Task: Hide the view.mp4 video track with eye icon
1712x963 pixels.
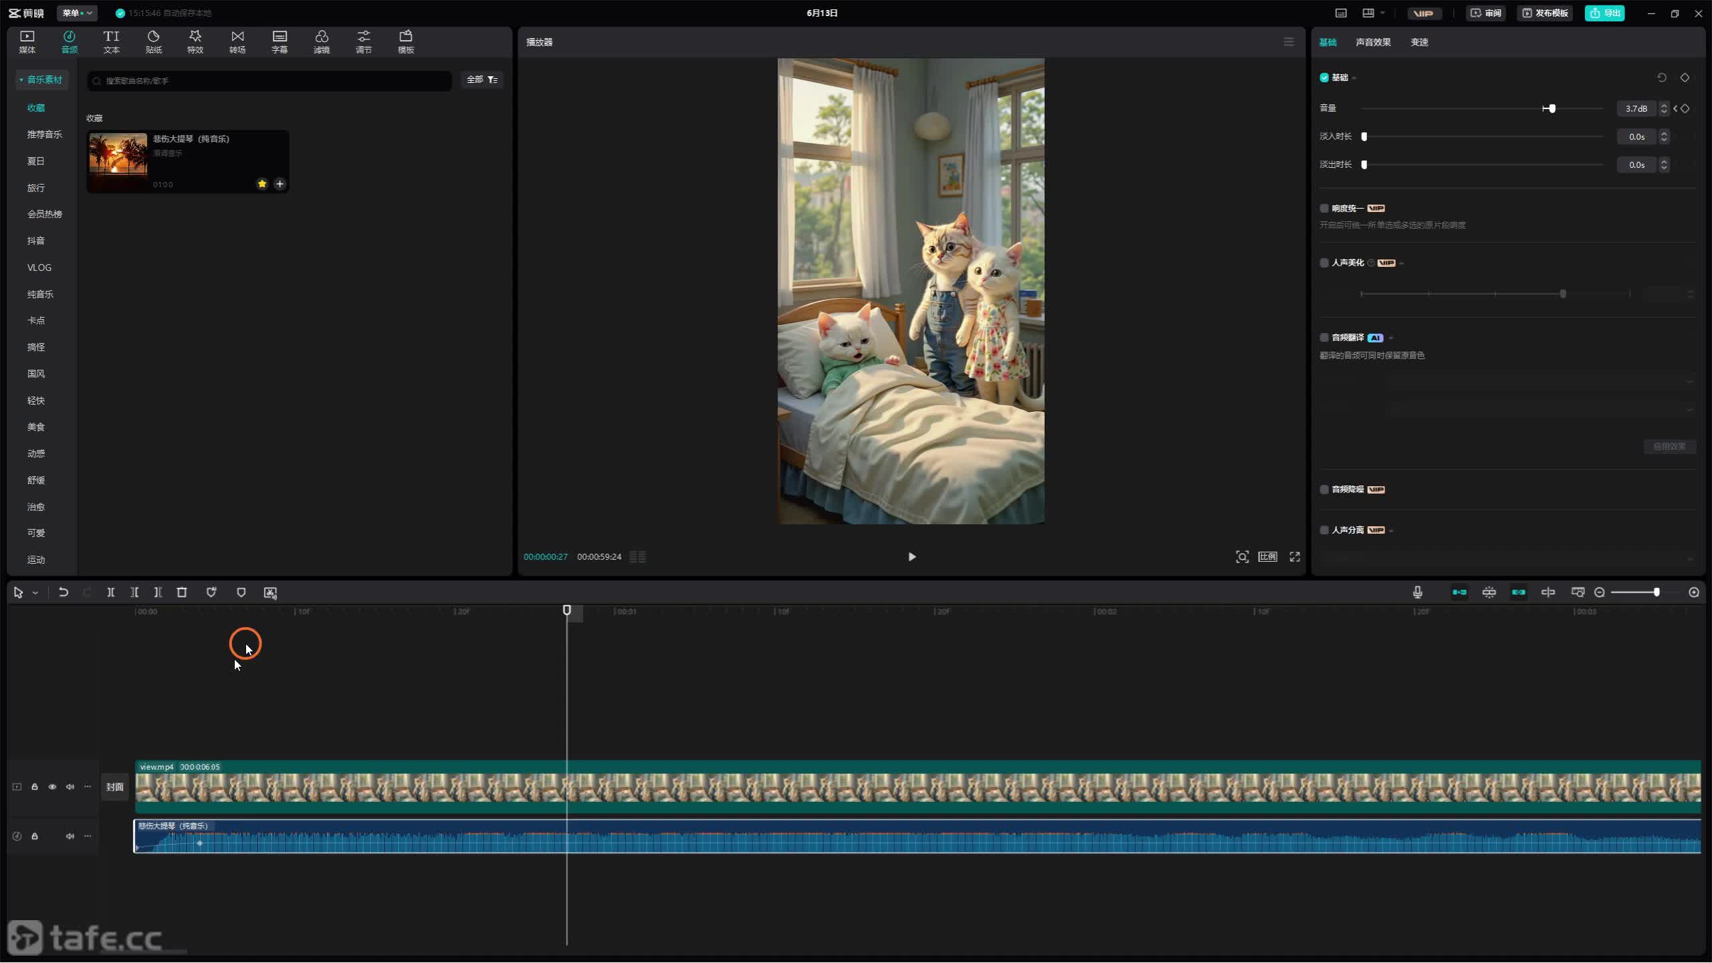Action: tap(52, 787)
